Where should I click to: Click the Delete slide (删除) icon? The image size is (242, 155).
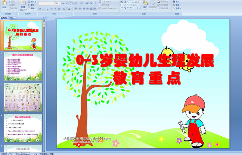click(x=29, y=8)
